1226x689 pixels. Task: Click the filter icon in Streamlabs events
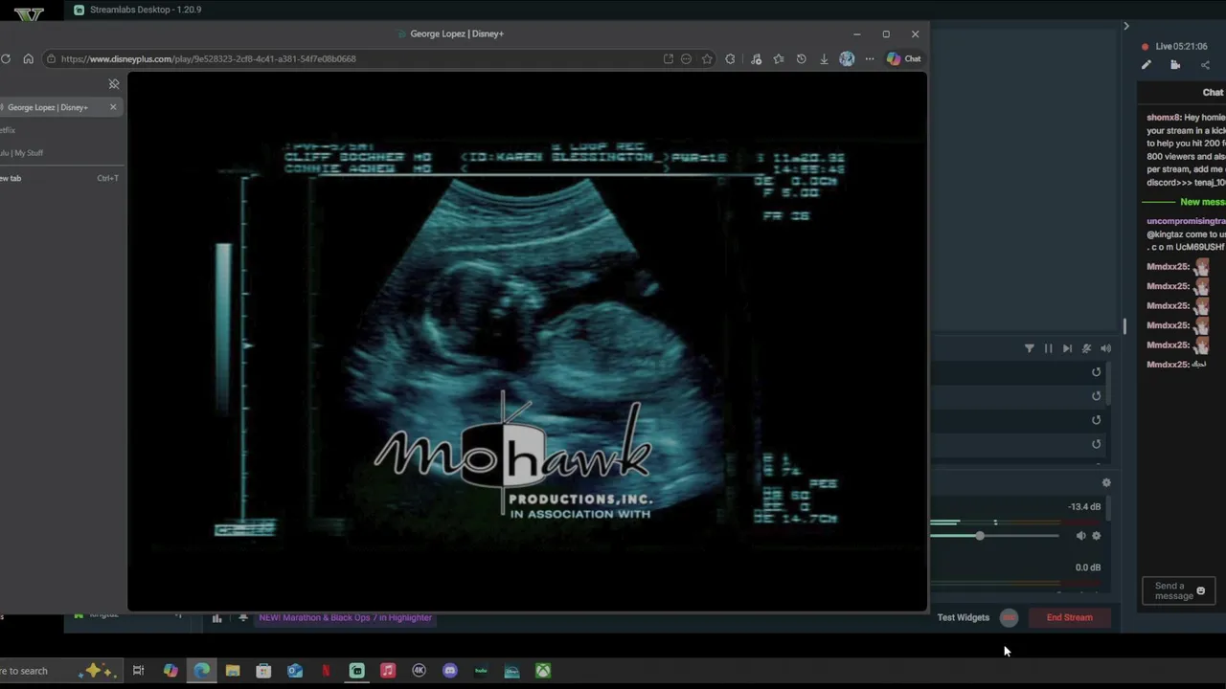point(1030,349)
